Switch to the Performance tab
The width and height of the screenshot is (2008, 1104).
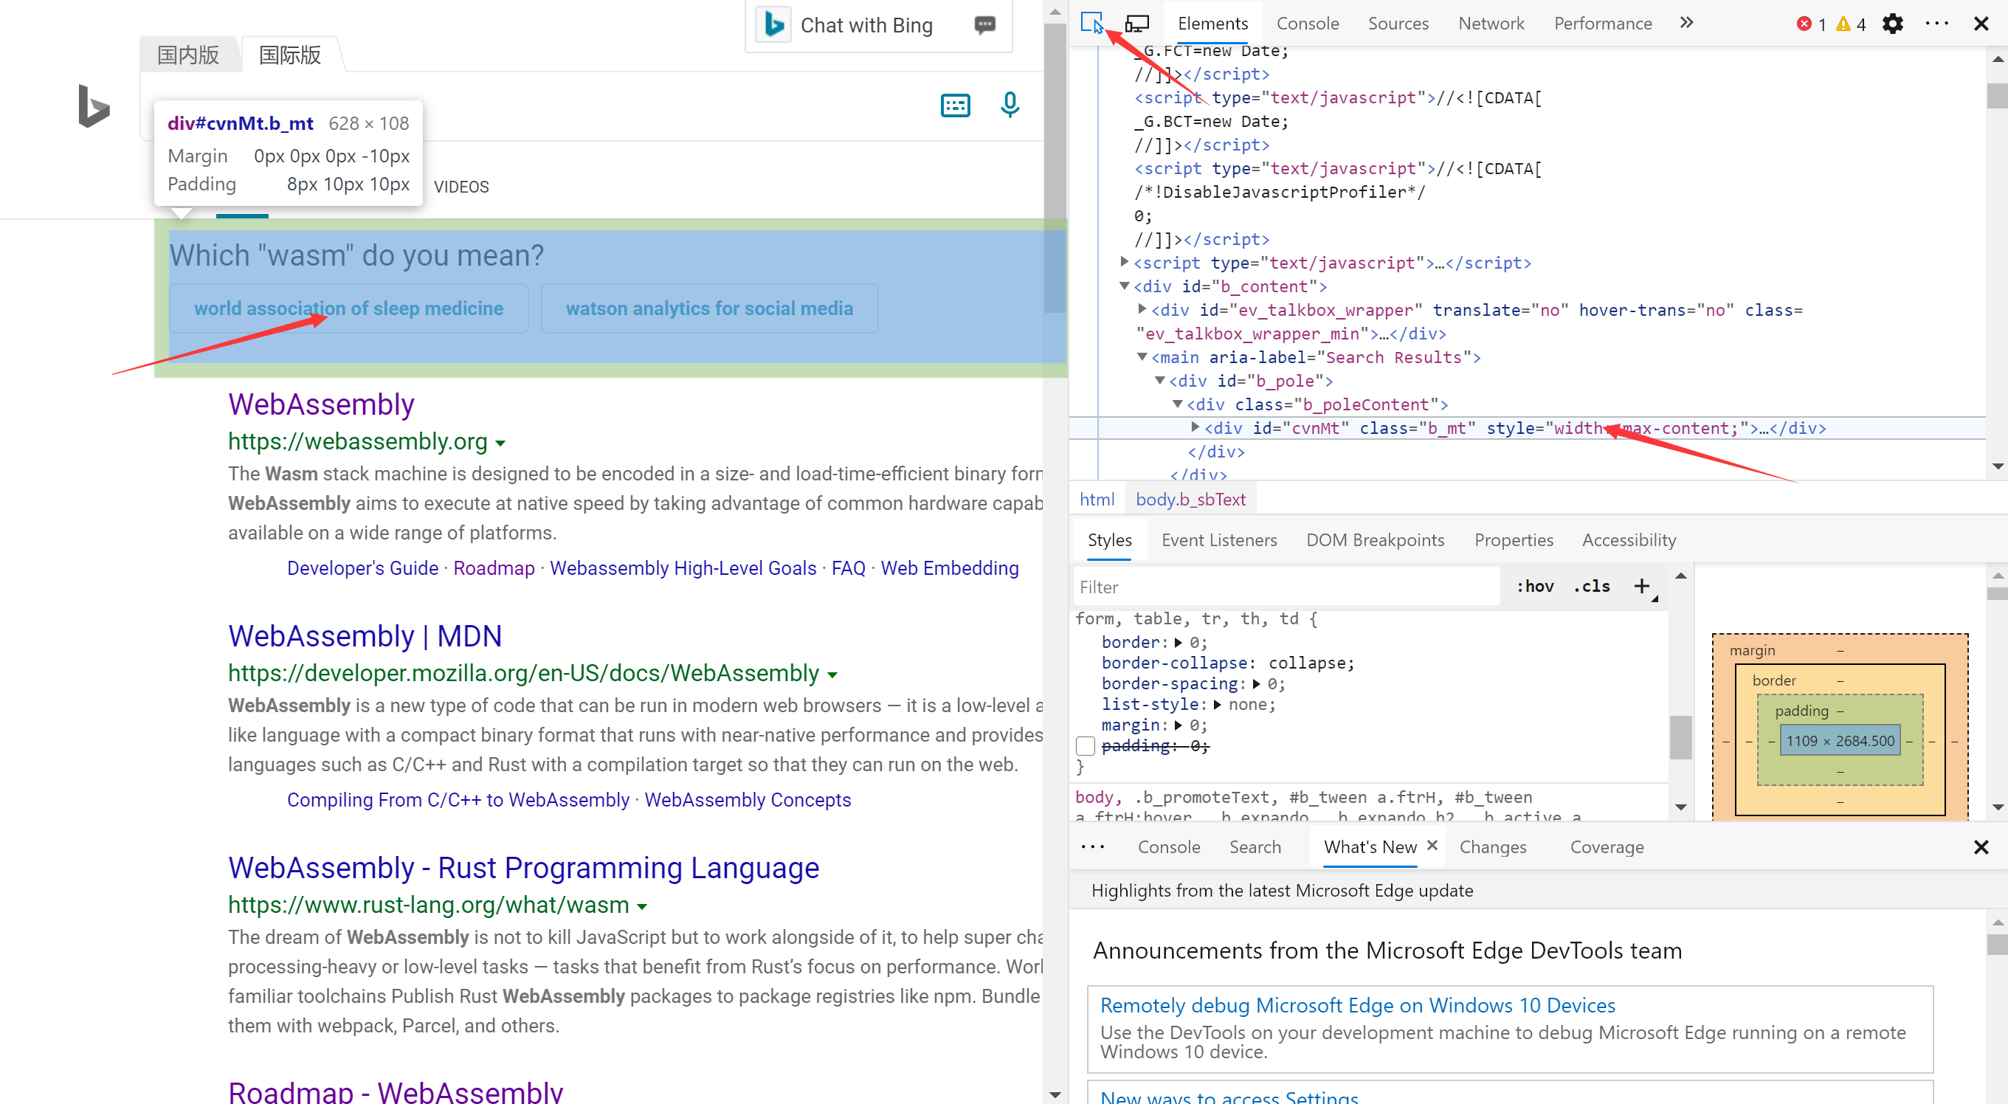1602,24
